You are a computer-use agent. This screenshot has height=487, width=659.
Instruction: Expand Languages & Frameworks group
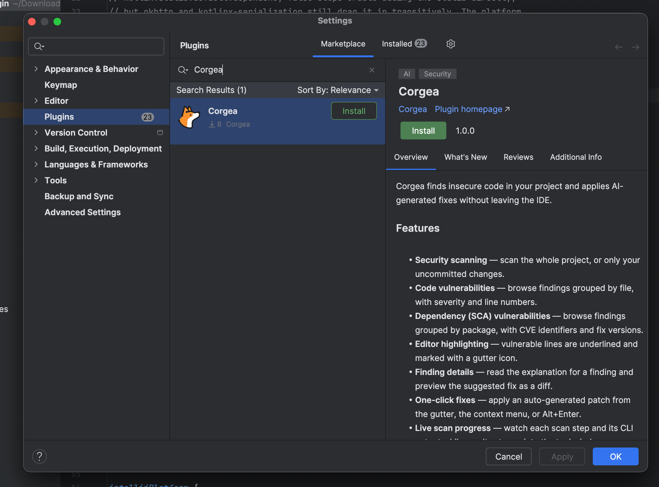[x=36, y=164]
